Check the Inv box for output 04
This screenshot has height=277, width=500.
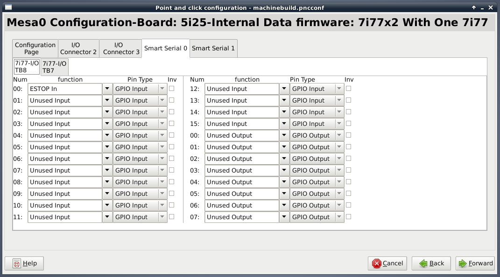point(349,182)
